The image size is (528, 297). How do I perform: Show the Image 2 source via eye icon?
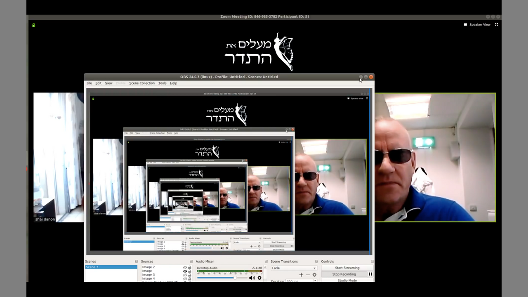tap(185, 267)
